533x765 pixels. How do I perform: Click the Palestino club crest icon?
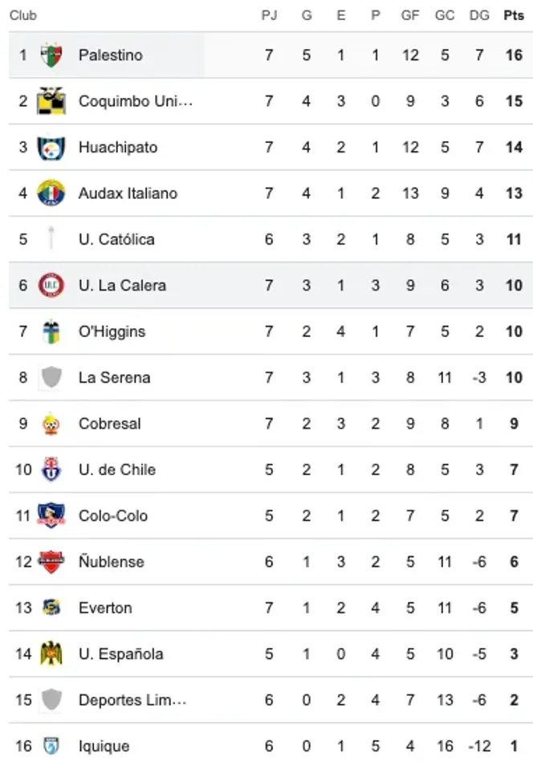pos(51,55)
